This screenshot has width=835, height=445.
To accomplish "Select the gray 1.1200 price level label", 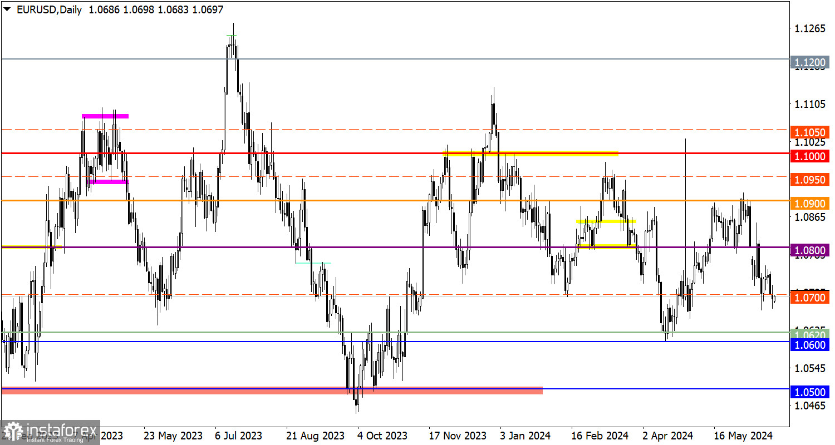I will click(809, 63).
